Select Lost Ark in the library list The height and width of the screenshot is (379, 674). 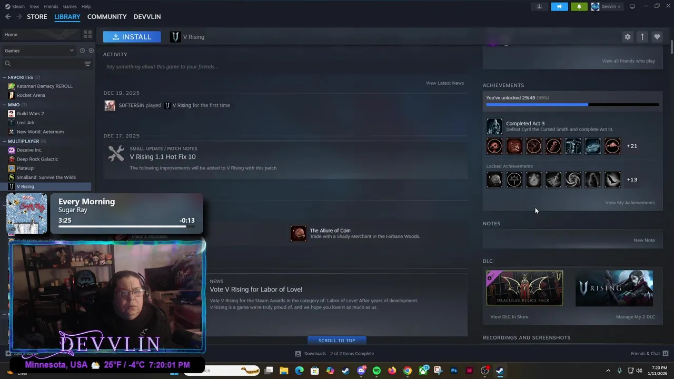click(25, 123)
